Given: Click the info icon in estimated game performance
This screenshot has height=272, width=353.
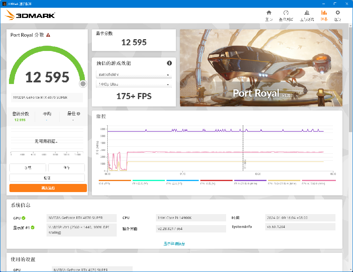Looking at the screenshot, I should (170, 63).
